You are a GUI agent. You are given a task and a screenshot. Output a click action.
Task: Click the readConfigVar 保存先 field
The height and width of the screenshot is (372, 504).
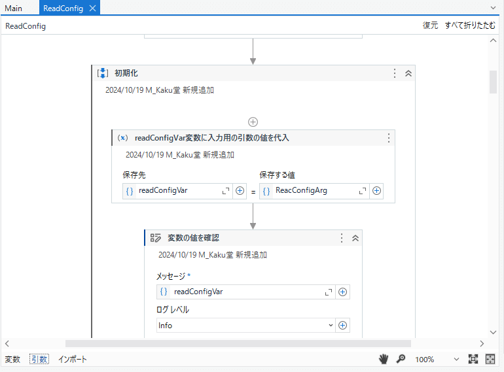[179, 191]
